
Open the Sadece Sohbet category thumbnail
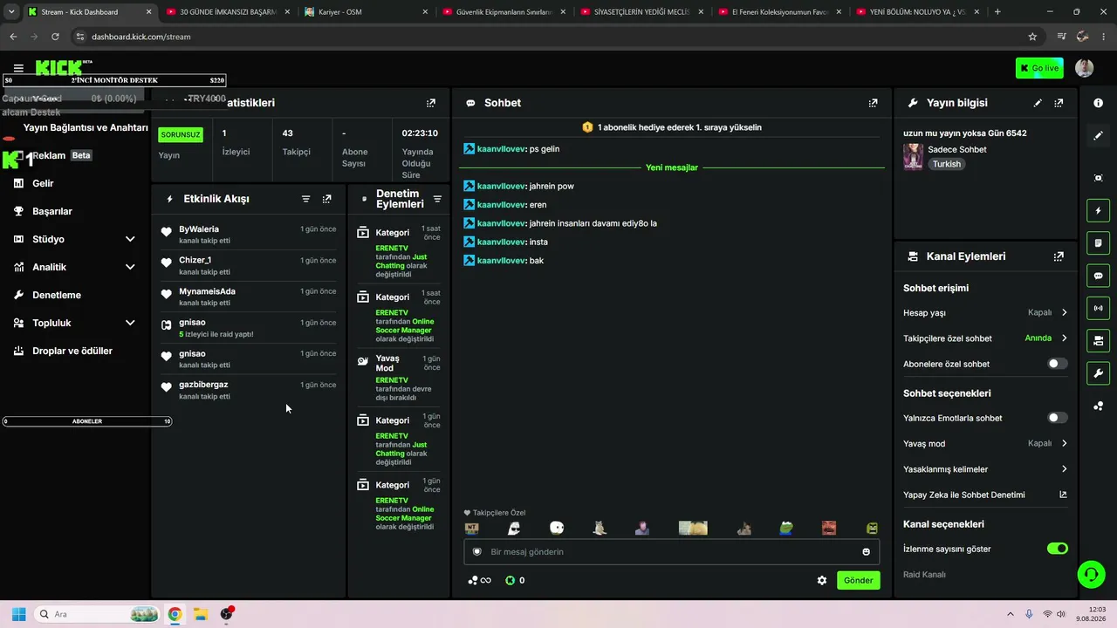913,157
